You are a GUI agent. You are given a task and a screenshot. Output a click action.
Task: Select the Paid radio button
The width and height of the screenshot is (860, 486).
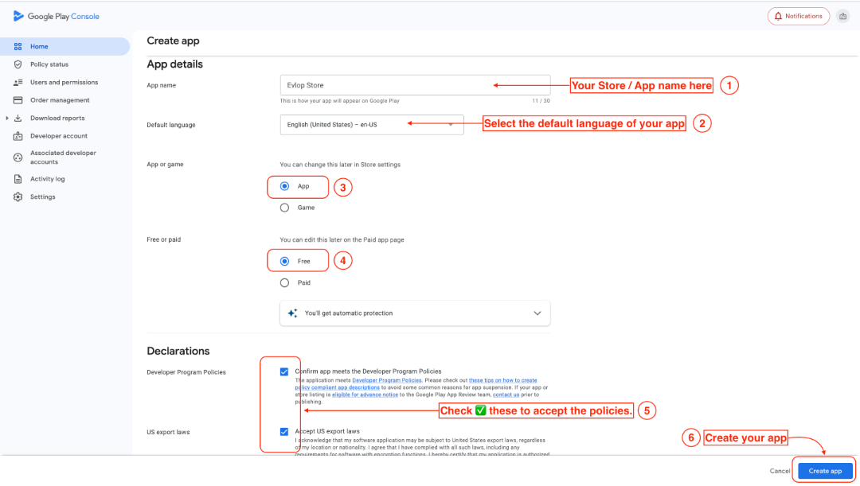point(284,282)
